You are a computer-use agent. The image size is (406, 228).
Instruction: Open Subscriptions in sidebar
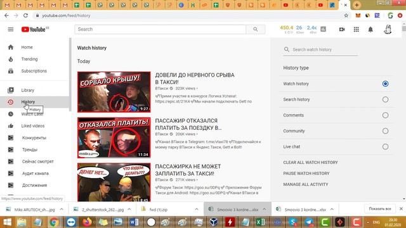(x=34, y=71)
